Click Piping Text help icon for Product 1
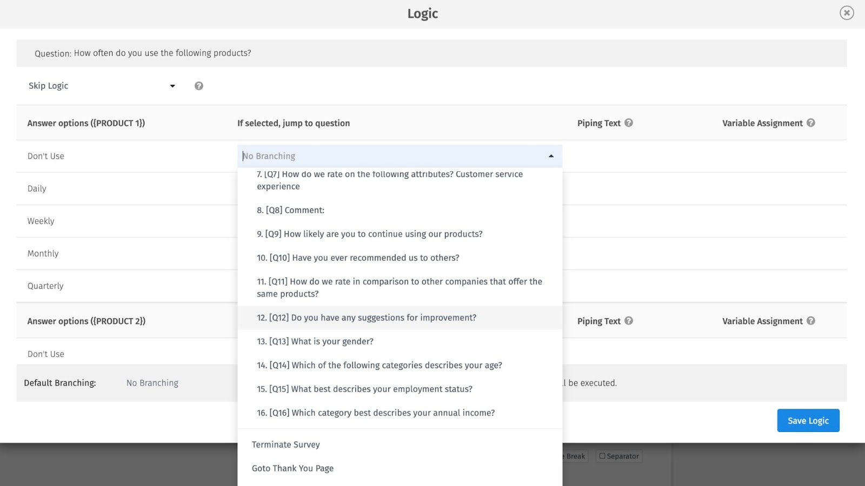865x486 pixels. point(629,123)
